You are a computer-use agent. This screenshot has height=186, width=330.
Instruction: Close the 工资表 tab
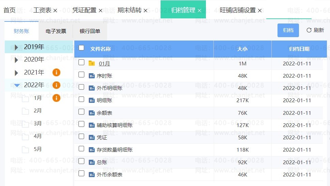pyautogui.click(x=55, y=11)
